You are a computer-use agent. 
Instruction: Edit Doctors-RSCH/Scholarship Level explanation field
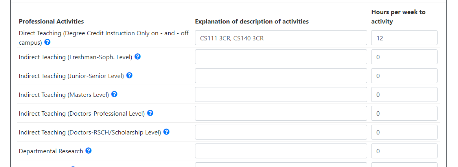tap(281, 132)
